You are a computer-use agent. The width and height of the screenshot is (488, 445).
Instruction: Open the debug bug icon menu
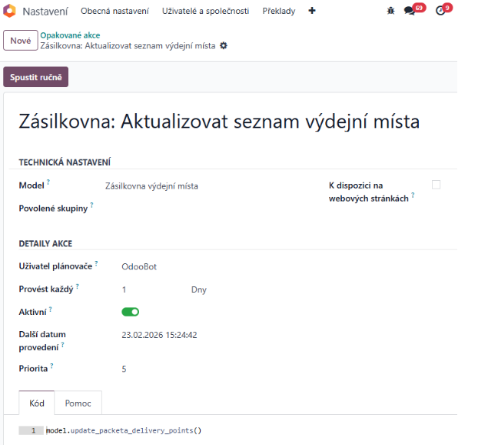point(390,12)
